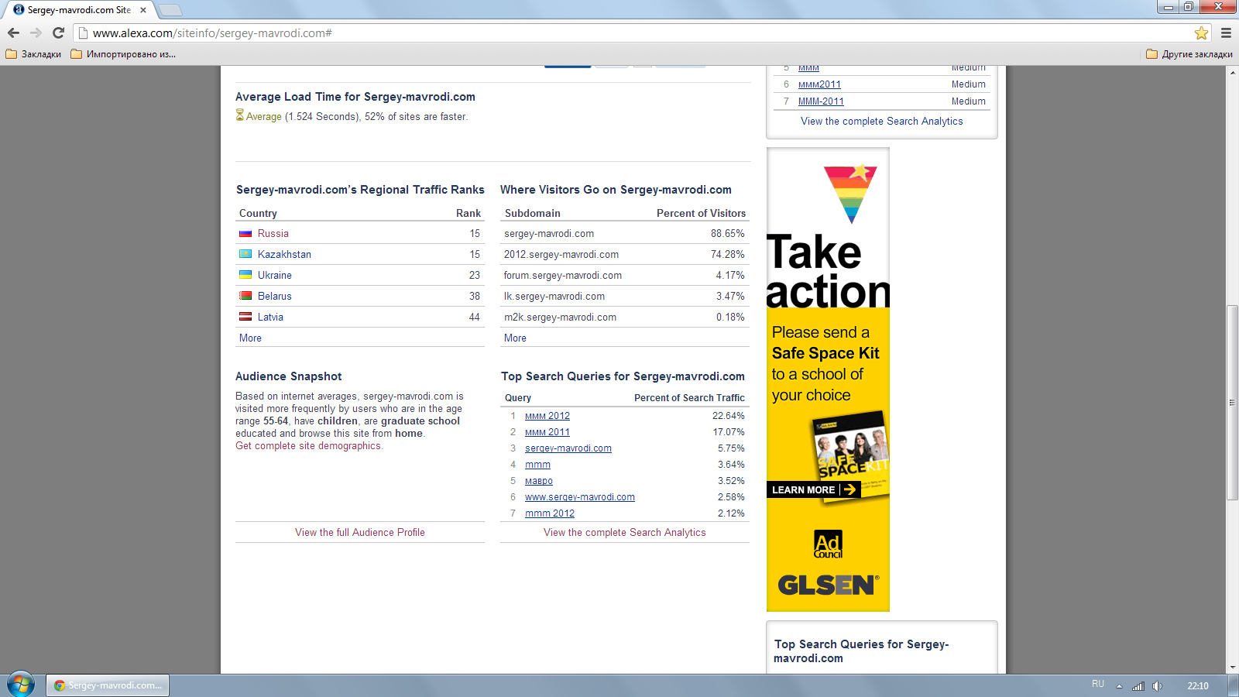Click query number 4, mmm

[x=537, y=465]
